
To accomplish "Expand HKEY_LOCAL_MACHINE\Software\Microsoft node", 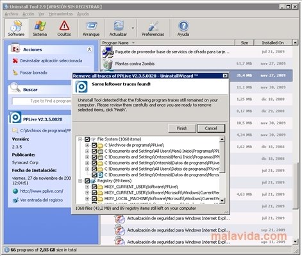I will click(87, 199).
